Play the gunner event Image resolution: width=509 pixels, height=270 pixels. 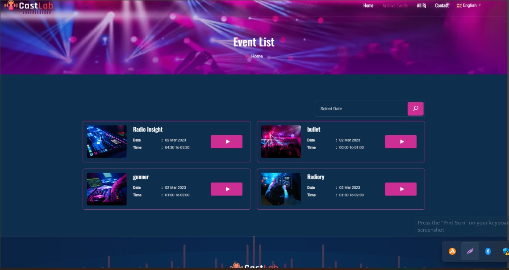(226, 189)
